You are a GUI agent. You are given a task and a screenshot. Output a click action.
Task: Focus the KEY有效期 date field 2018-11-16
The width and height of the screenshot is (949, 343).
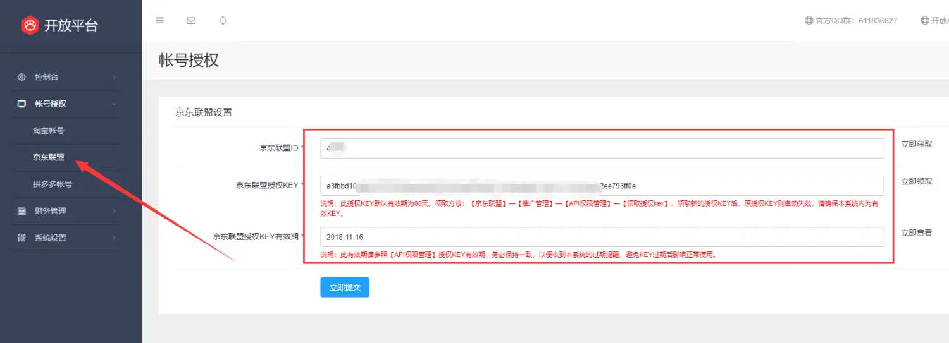pyautogui.click(x=602, y=237)
